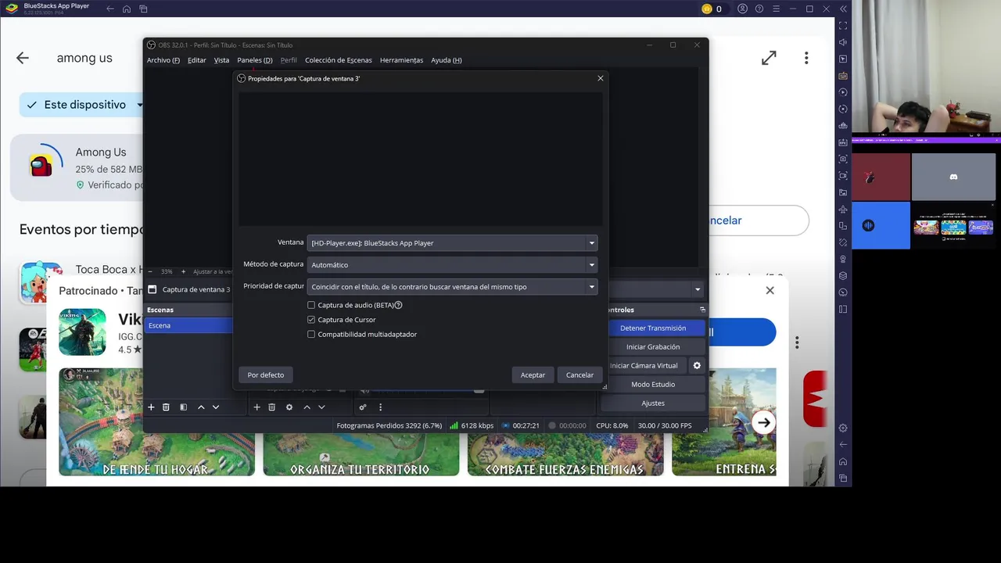1001x563 pixels.
Task: Open OBS Ayuda menu
Action: coord(447,60)
